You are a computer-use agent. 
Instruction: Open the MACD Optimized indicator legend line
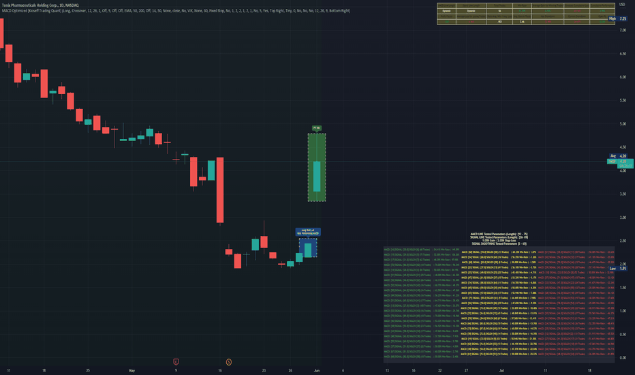(x=176, y=11)
